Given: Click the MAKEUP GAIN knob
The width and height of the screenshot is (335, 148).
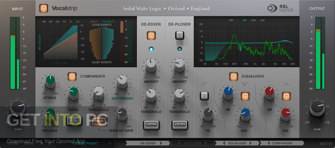Looking at the screenshot, I should tap(122, 113).
